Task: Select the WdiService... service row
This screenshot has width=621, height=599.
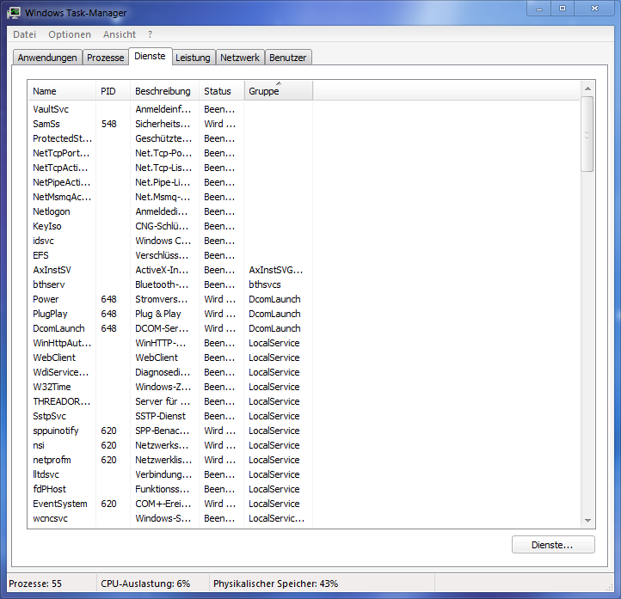Action: tap(170, 372)
